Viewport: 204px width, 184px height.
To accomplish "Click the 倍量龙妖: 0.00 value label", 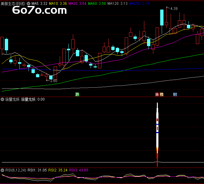I will click(x=33, y=99).
